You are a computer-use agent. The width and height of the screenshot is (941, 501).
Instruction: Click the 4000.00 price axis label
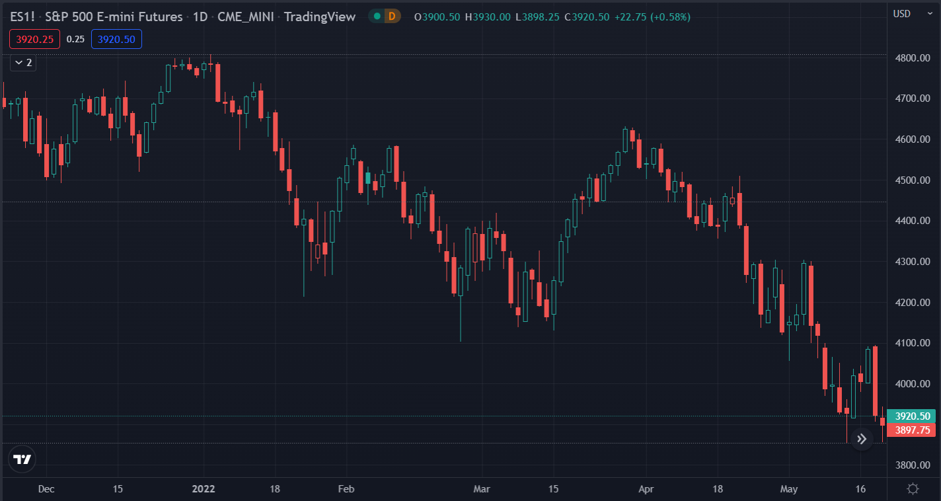tap(912, 384)
